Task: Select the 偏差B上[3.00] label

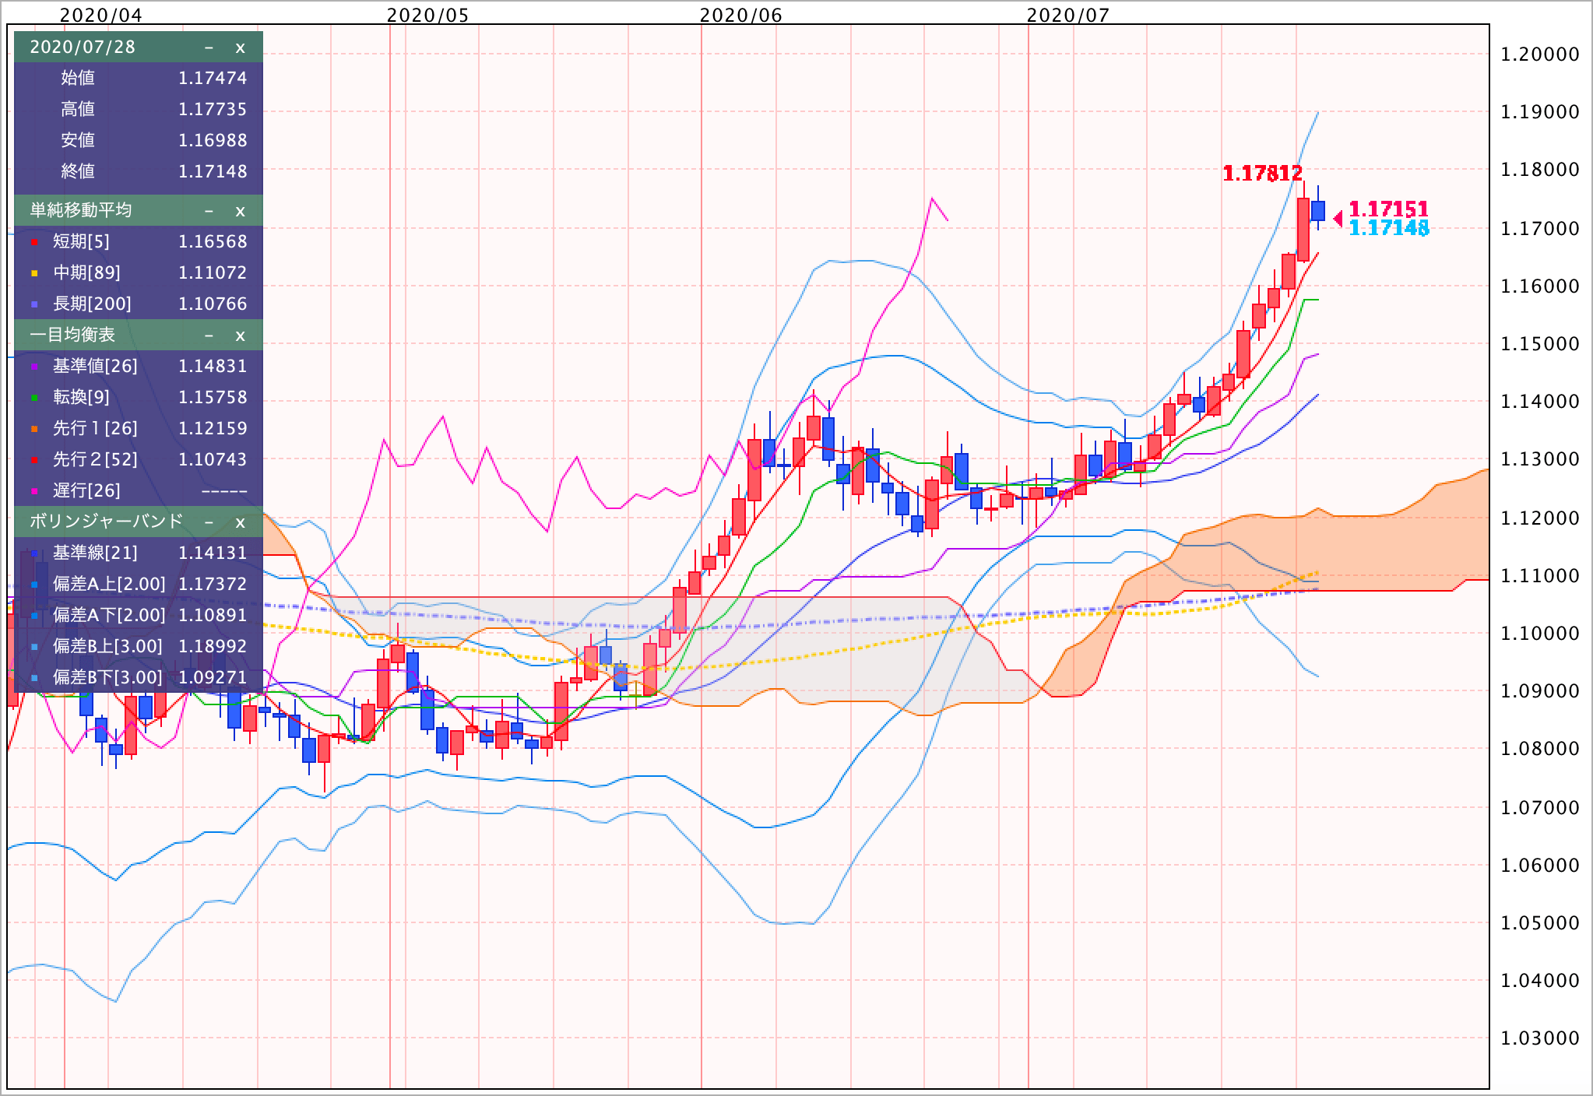Action: tap(107, 646)
